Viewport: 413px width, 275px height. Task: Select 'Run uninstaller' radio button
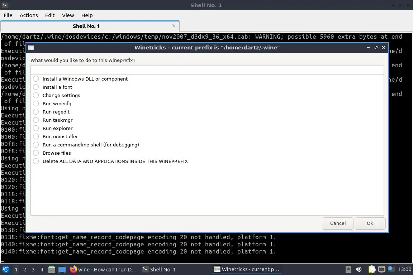click(36, 136)
